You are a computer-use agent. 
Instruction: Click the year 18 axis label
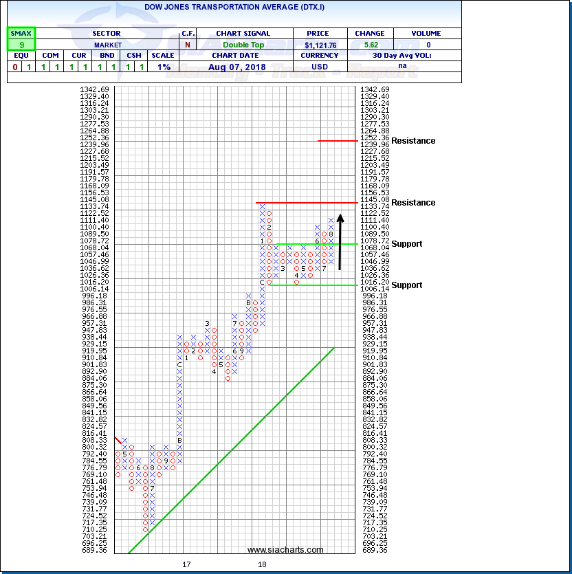(x=262, y=564)
